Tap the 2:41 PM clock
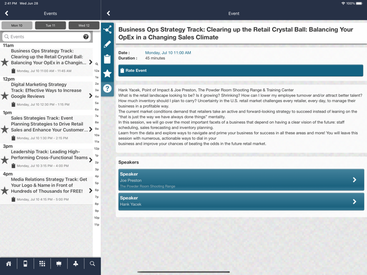This screenshot has width=367, height=275. (x=11, y=3)
